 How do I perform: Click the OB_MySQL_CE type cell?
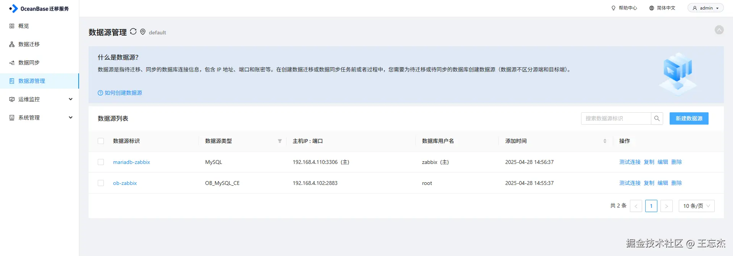pyautogui.click(x=222, y=183)
